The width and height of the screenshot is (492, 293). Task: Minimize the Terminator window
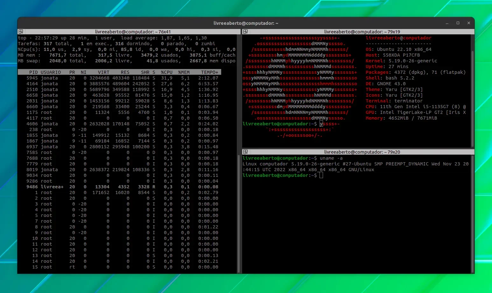[x=447, y=23]
